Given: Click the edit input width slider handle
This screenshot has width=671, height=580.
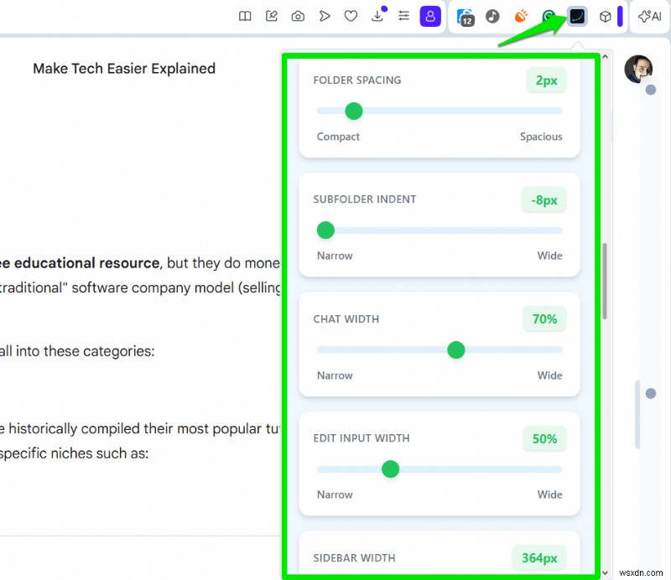Looking at the screenshot, I should (x=390, y=469).
